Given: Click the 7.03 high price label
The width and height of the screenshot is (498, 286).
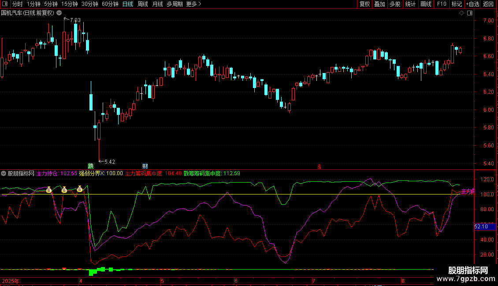Looking at the screenshot, I should pyautogui.click(x=75, y=20).
